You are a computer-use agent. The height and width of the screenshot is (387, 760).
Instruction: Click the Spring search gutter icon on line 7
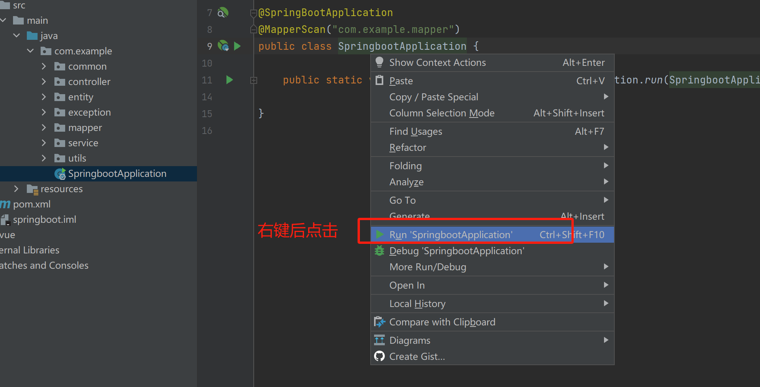tap(223, 13)
